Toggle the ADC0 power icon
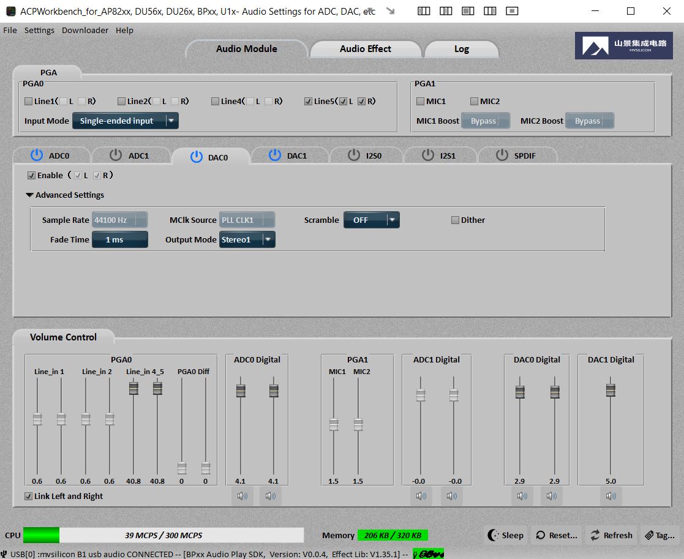 coord(37,156)
